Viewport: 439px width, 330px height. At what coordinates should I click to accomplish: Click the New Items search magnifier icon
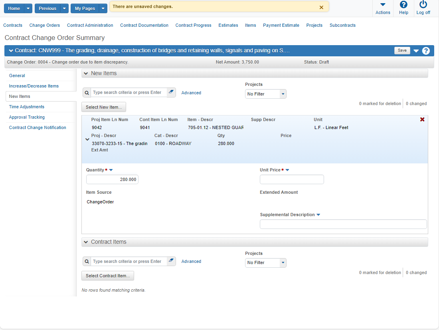pos(87,93)
